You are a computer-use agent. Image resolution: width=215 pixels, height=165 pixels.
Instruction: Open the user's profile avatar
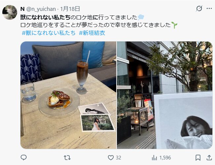click(x=10, y=12)
